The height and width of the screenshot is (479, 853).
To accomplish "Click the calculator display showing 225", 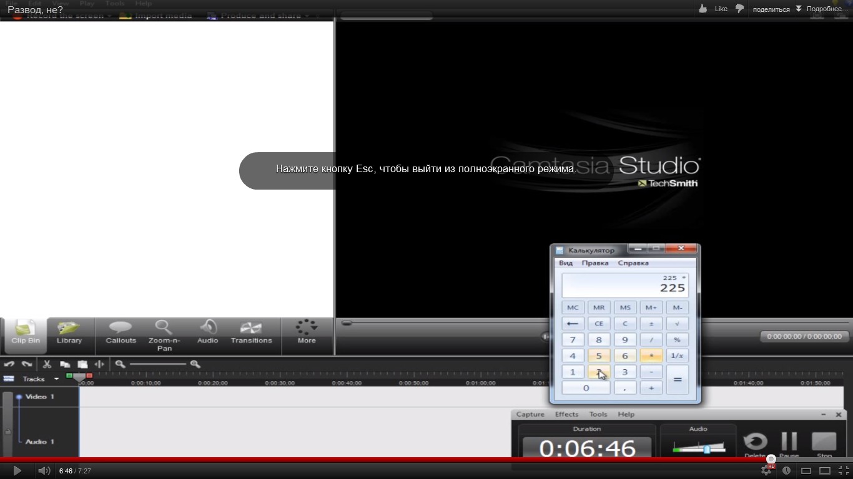I will tap(625, 284).
